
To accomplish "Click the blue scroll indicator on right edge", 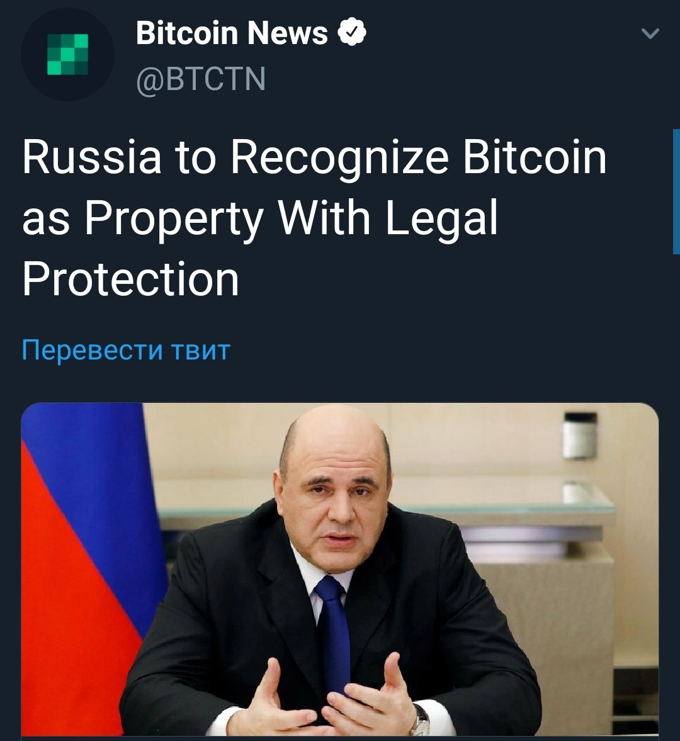I will tap(676, 191).
